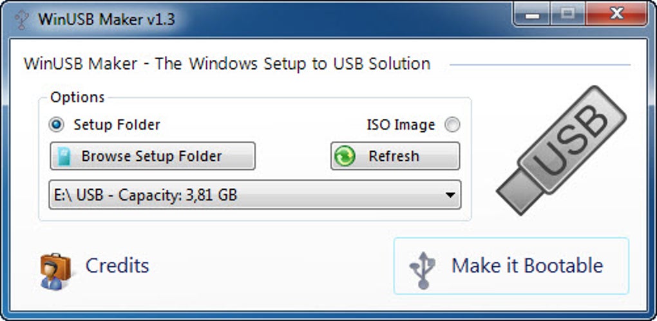Click the ISO Image option label
The image size is (657, 321).
coord(401,125)
